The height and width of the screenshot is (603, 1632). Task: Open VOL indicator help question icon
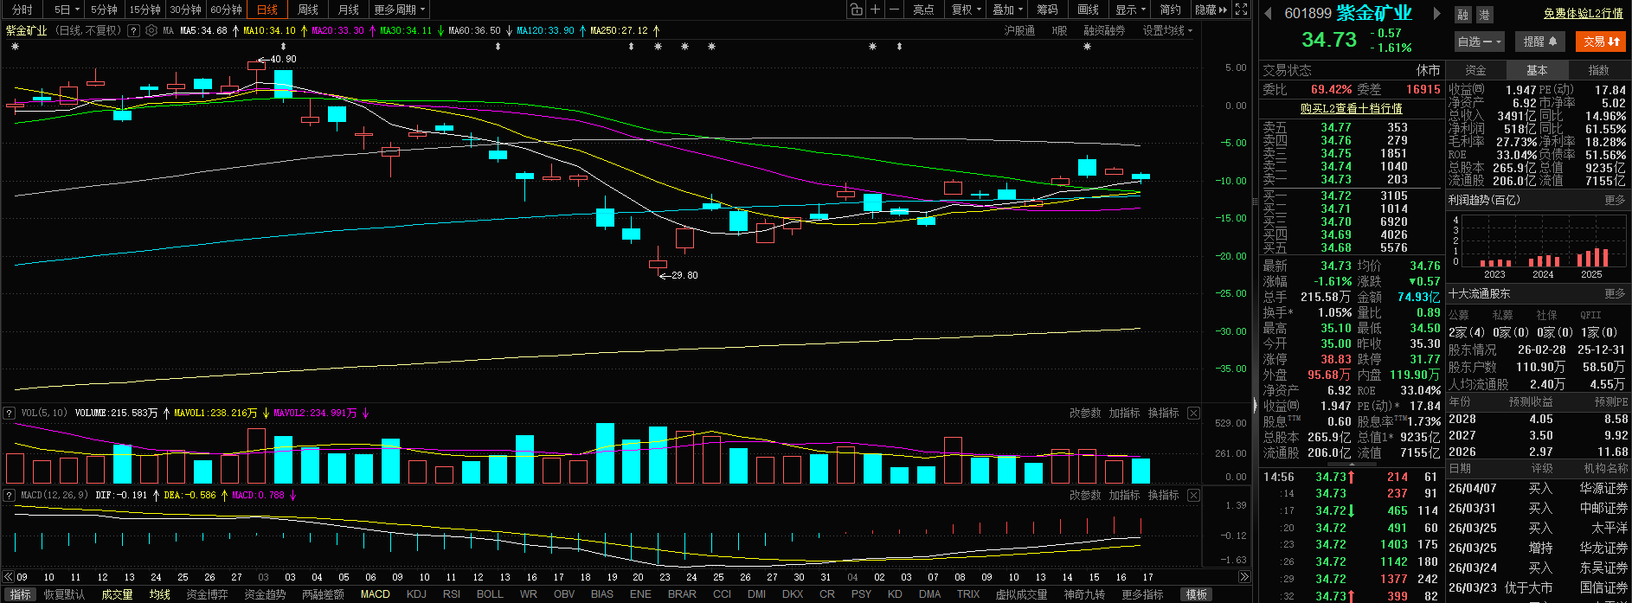[x=10, y=413]
